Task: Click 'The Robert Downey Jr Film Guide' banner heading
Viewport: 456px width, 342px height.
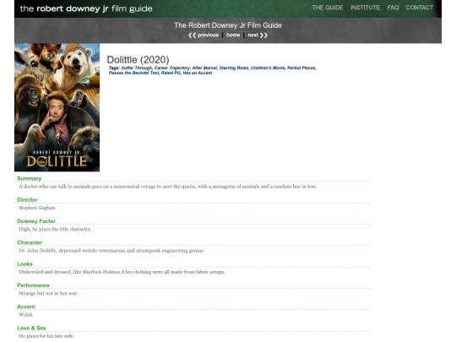Action: [x=228, y=25]
